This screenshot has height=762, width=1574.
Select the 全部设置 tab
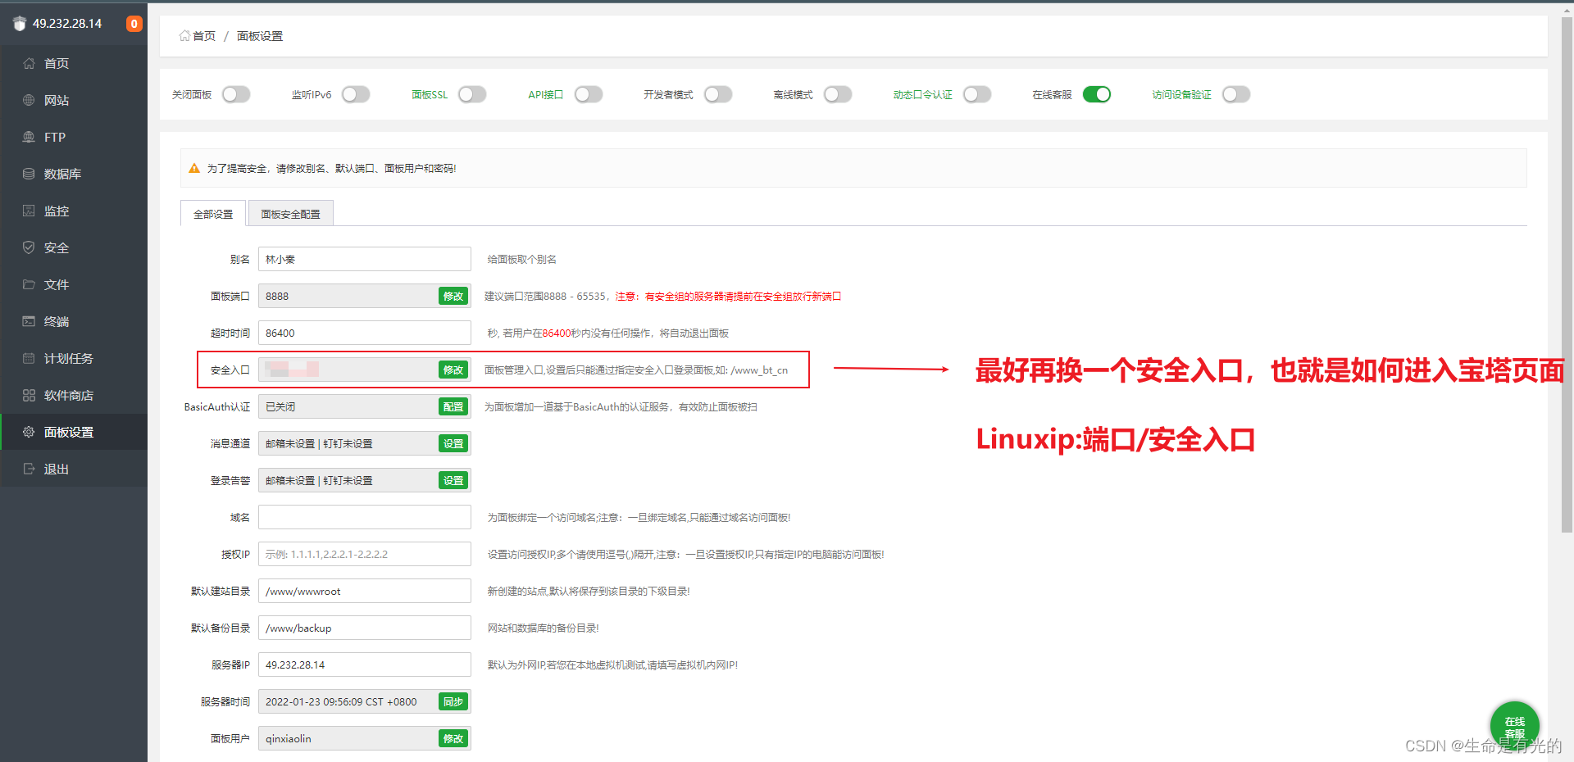click(x=213, y=214)
